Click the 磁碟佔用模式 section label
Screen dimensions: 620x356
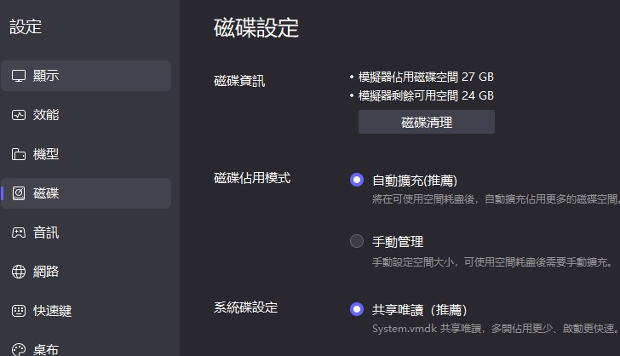point(252,178)
